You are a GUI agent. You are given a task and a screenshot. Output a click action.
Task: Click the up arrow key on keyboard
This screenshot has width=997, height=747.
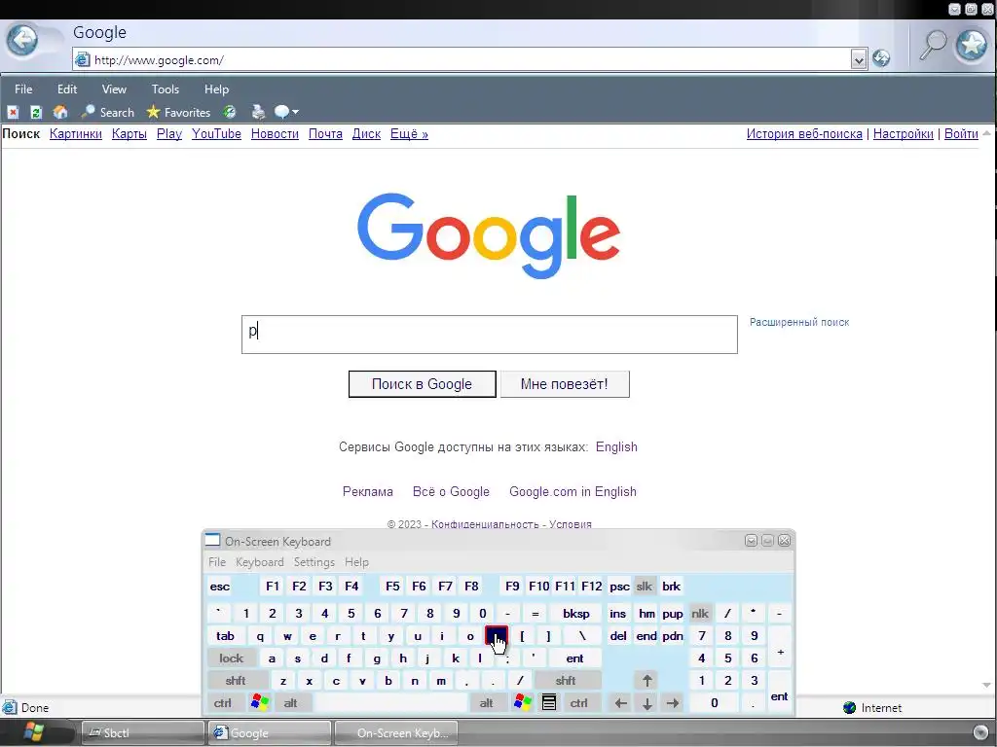coord(647,681)
